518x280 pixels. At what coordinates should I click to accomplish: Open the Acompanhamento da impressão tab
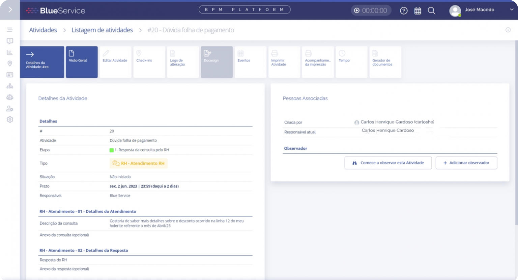click(318, 62)
